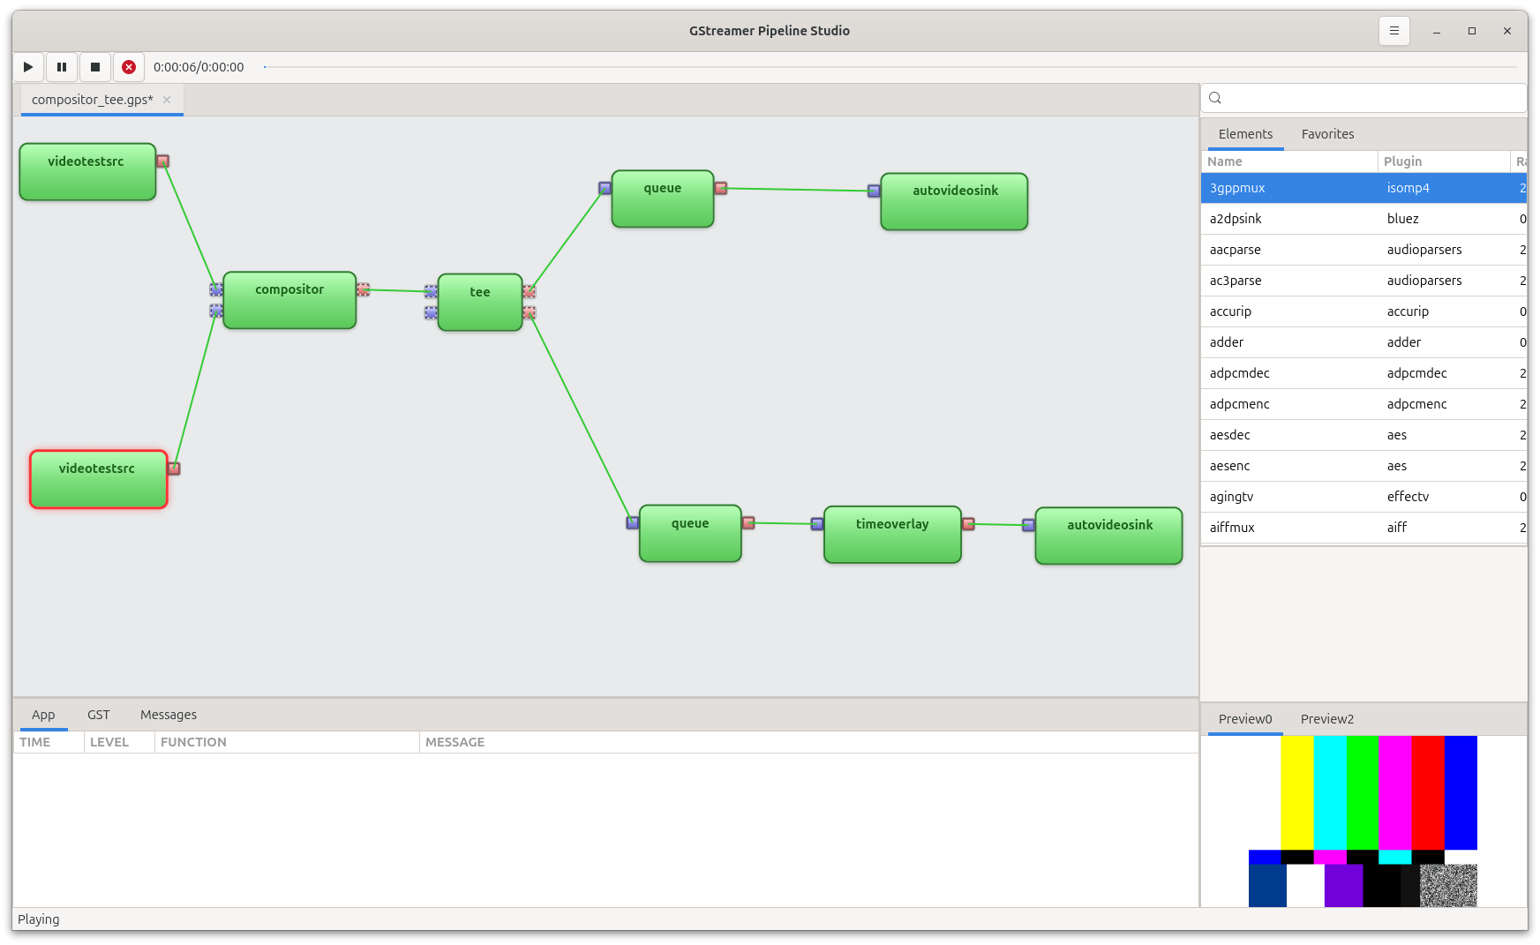Sort elements by Name column header
The height and width of the screenshot is (945, 1540).
point(1225,161)
